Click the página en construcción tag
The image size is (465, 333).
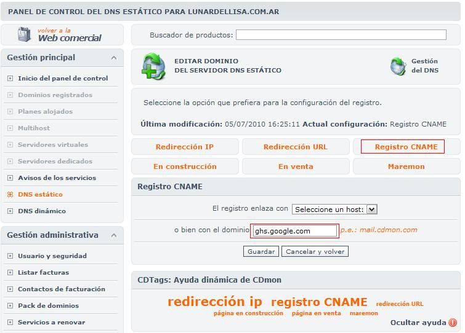pos(248,313)
